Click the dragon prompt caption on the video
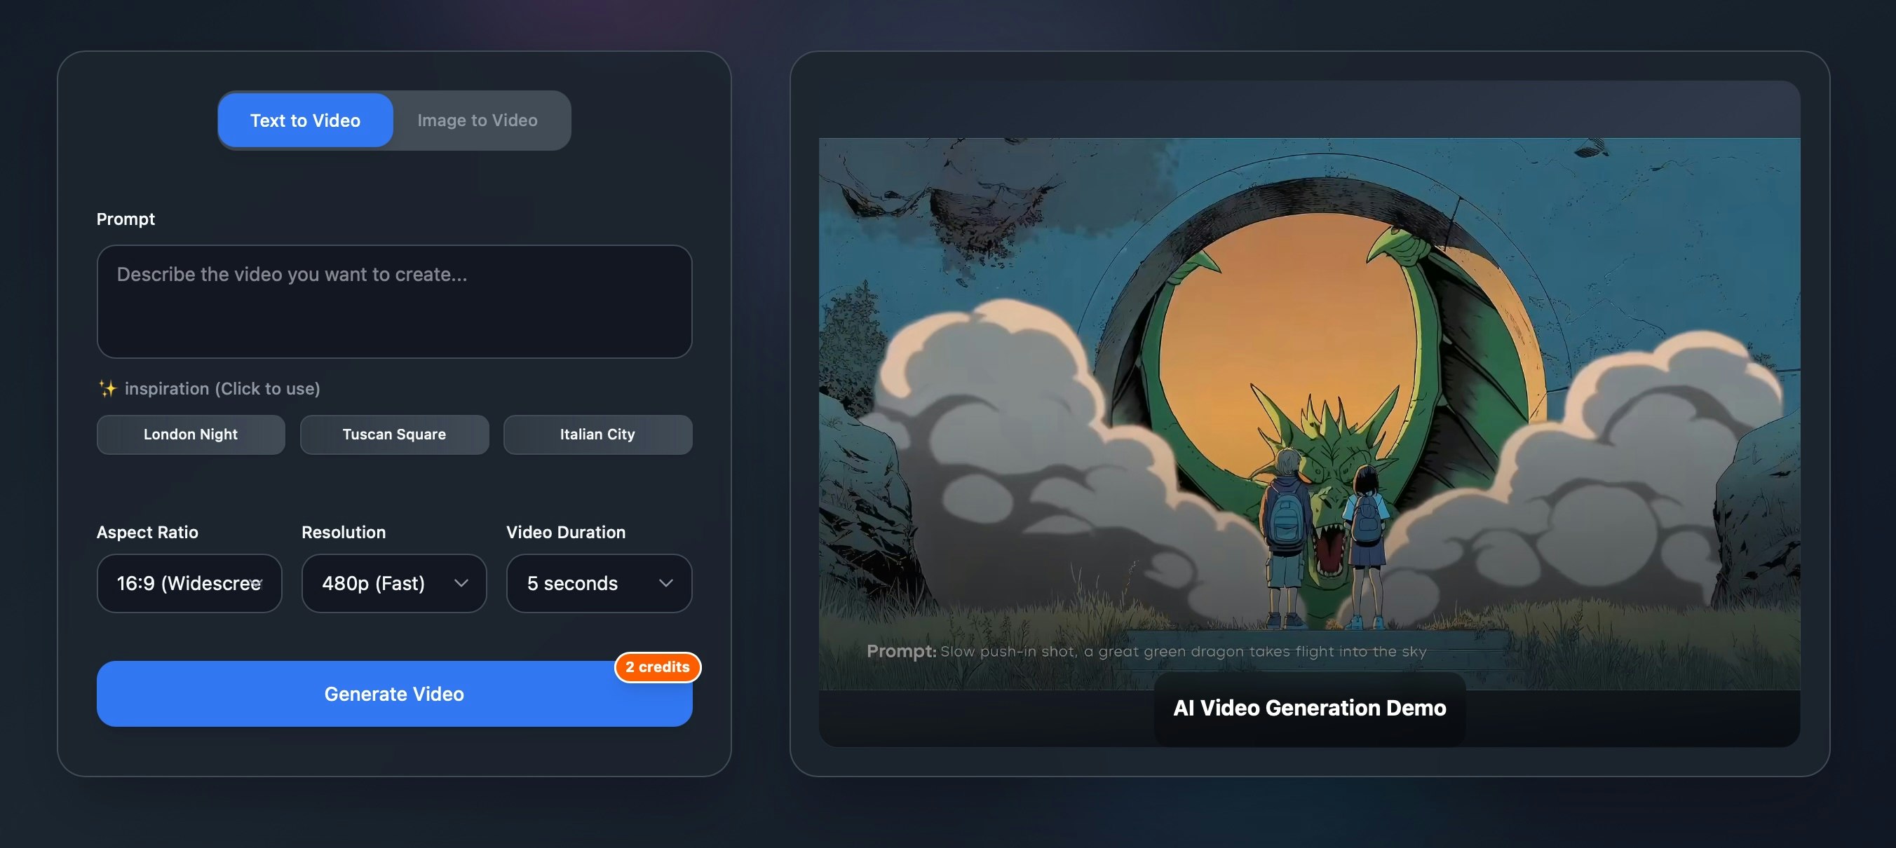Image resolution: width=1896 pixels, height=848 pixels. click(x=1146, y=652)
